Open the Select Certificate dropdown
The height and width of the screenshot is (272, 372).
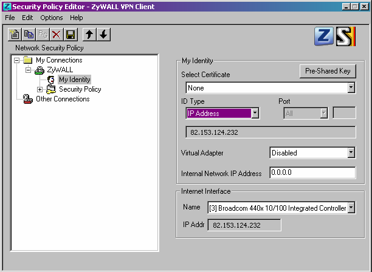(x=351, y=88)
